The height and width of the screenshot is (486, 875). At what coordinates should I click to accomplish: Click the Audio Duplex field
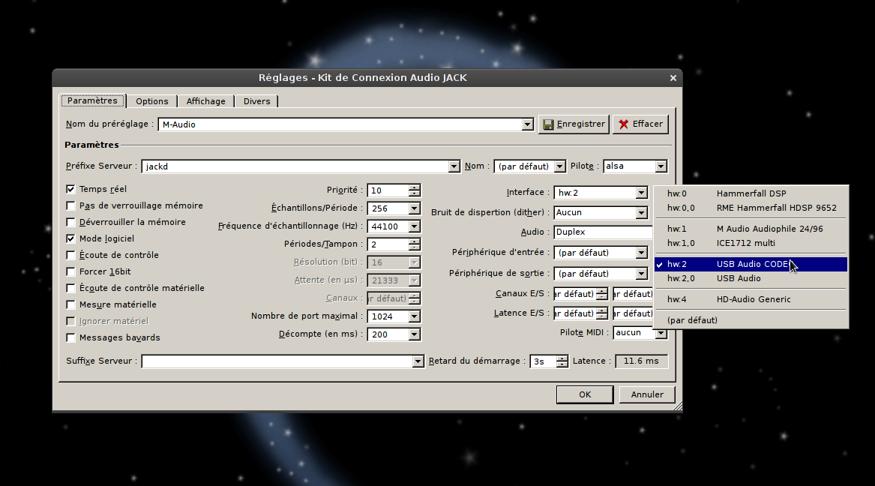click(x=604, y=232)
